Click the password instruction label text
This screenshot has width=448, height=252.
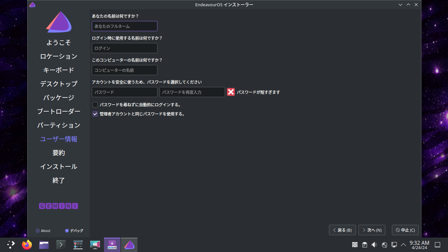pos(147,82)
